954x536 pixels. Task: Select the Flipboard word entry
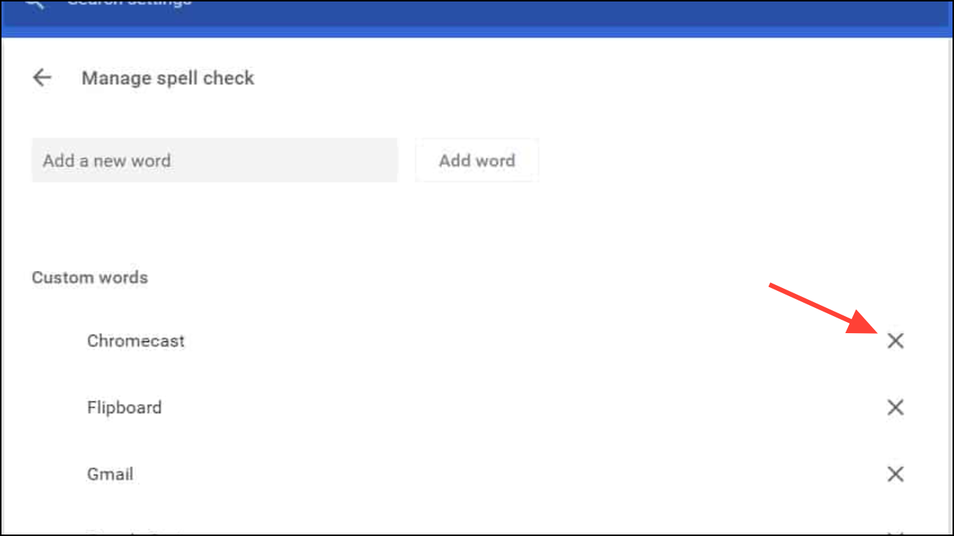(124, 408)
